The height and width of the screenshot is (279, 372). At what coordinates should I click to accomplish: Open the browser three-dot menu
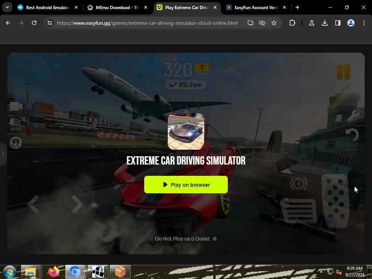click(364, 23)
